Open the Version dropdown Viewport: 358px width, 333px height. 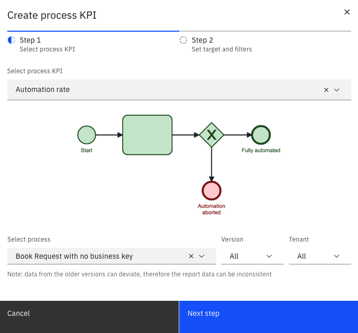click(252, 256)
